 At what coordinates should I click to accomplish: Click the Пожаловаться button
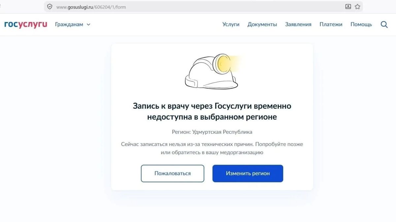click(173, 173)
